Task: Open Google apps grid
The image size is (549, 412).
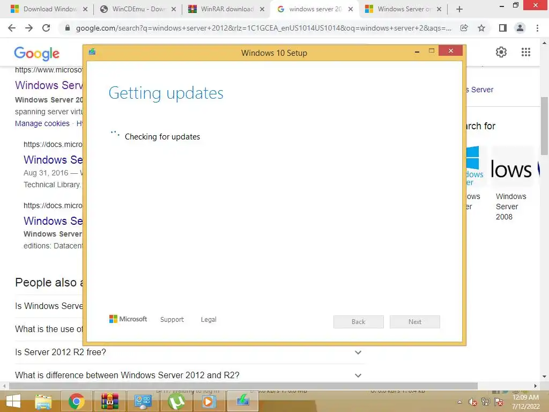Action: click(x=526, y=52)
